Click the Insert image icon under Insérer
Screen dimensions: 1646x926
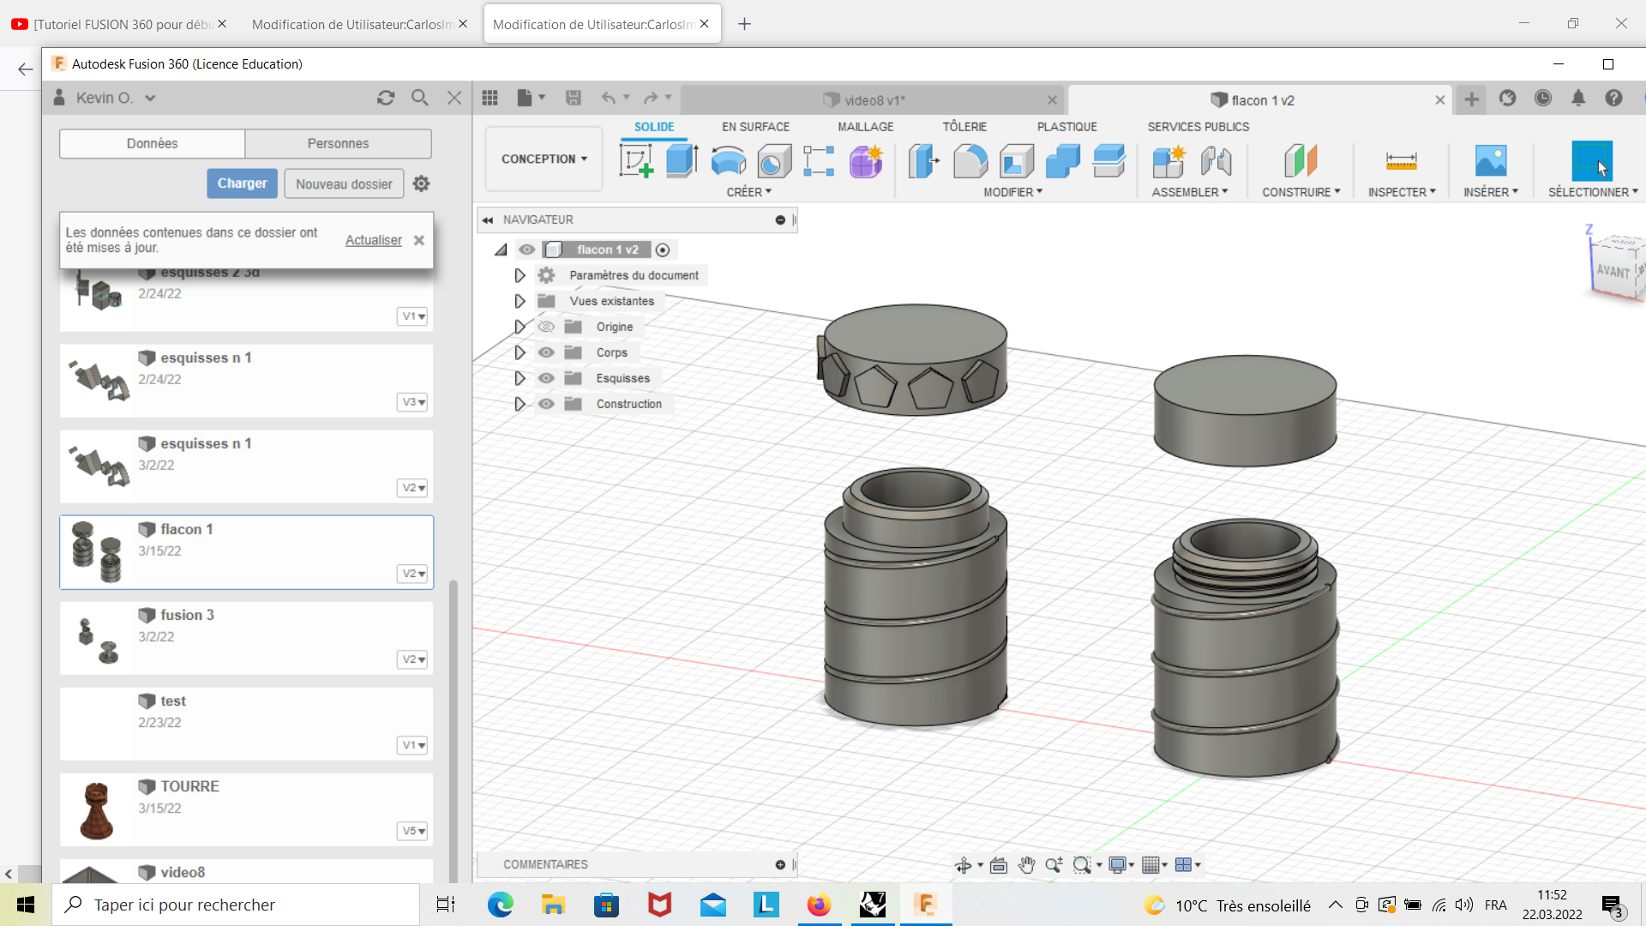pos(1490,160)
